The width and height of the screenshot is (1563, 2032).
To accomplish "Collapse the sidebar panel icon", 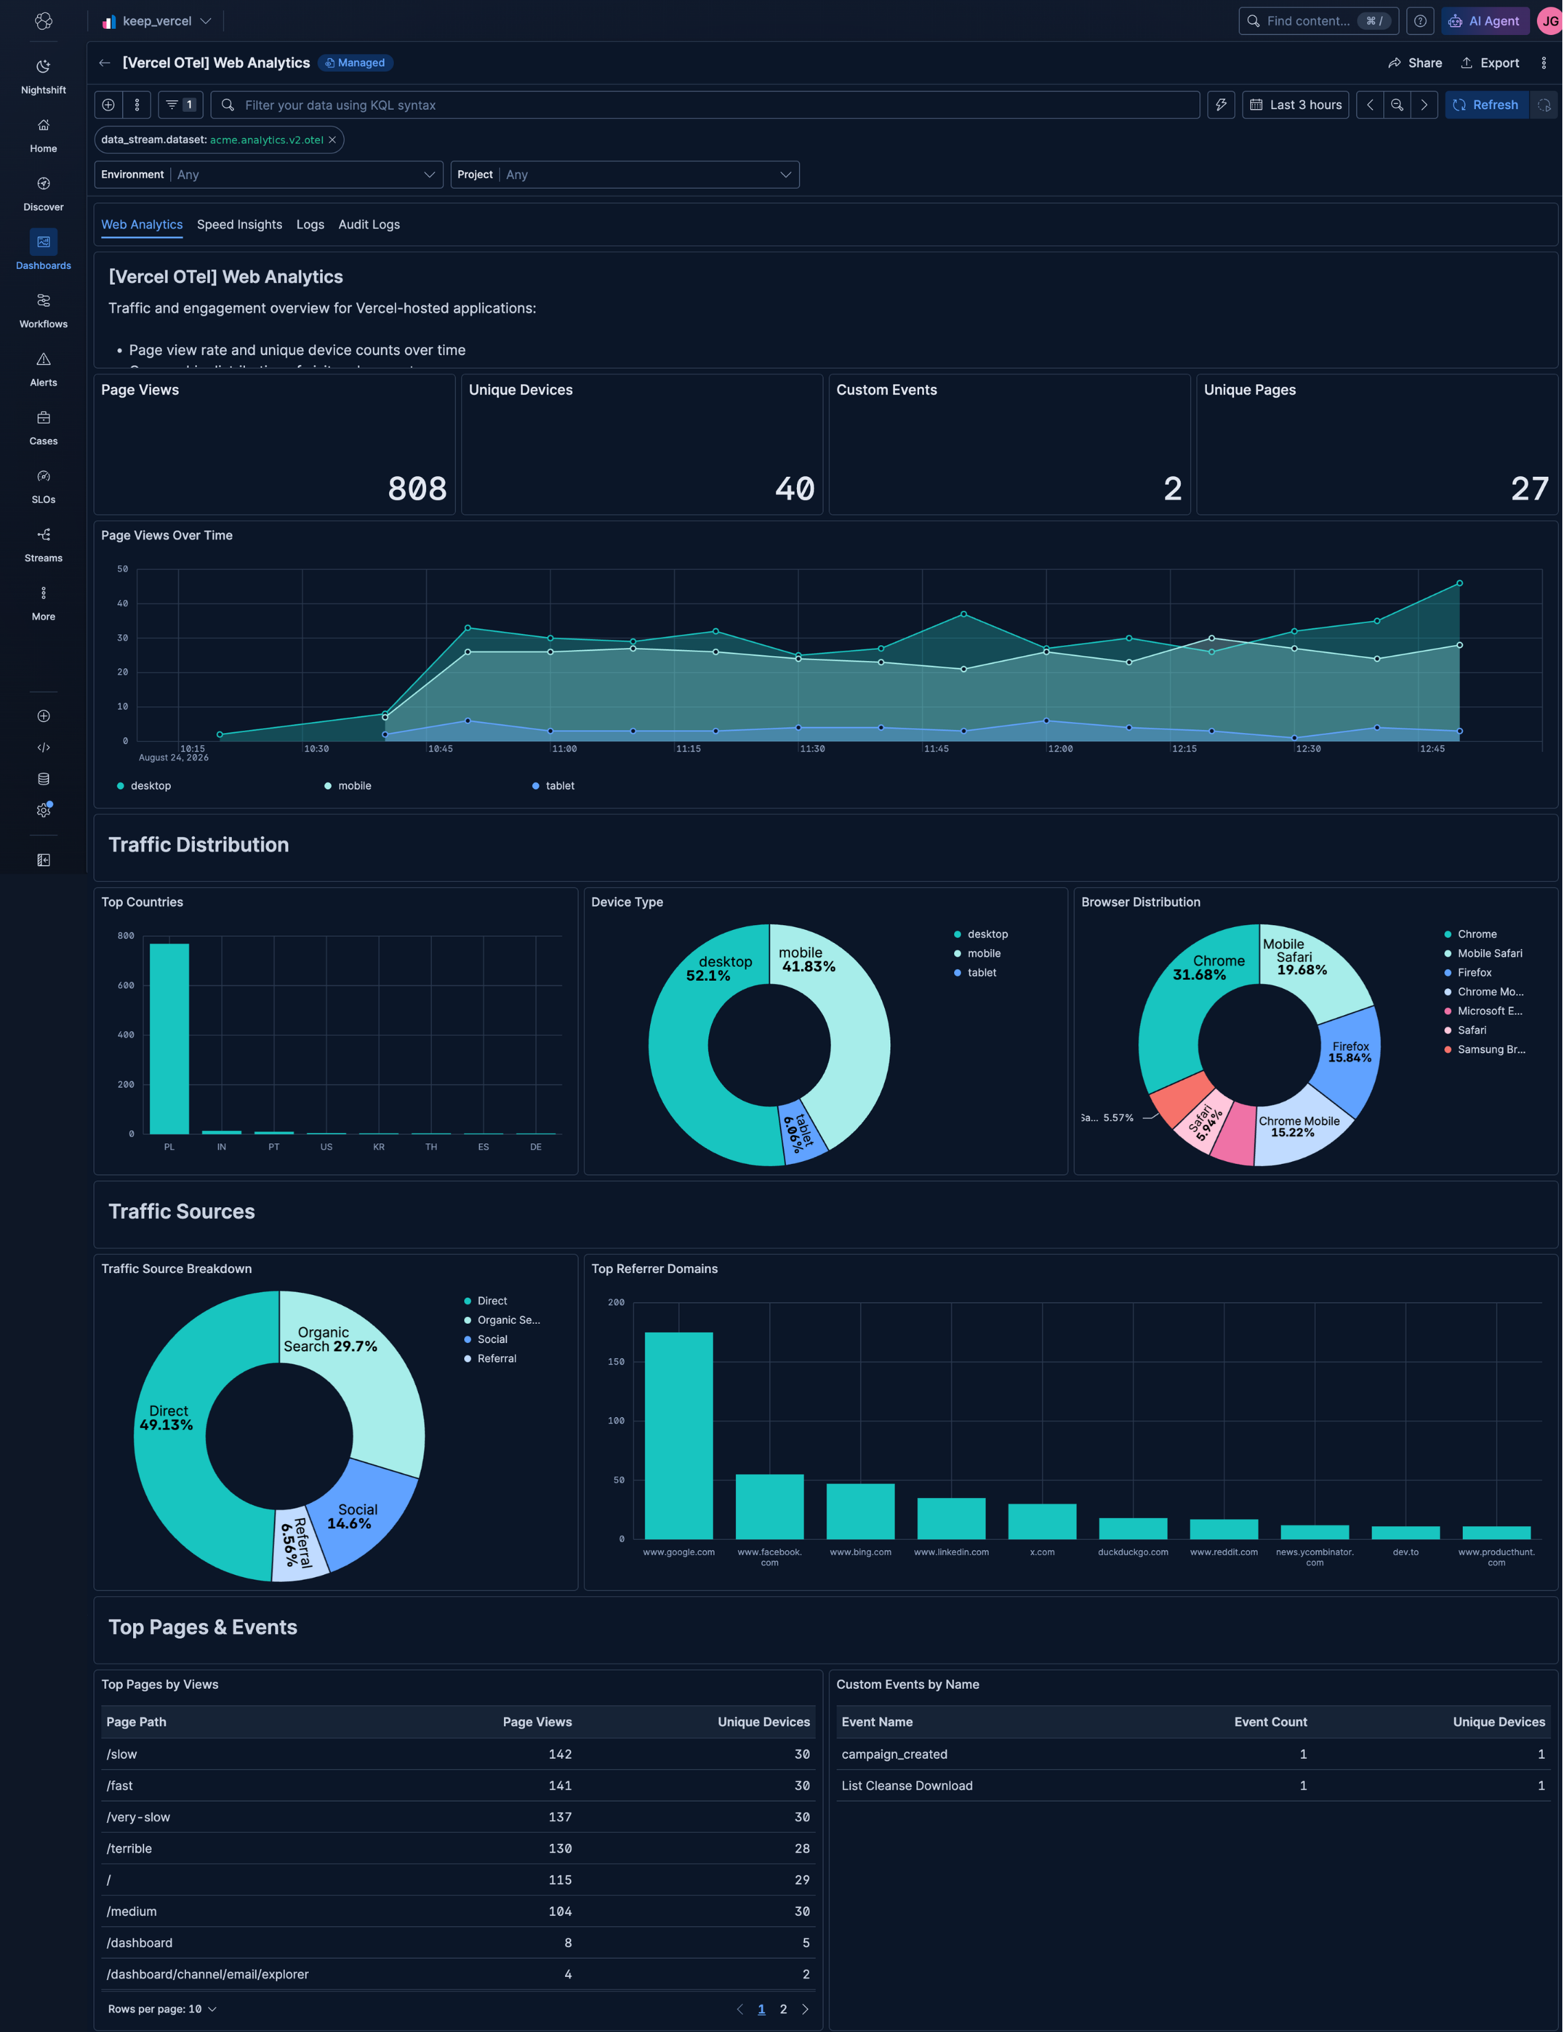I will (x=43, y=861).
